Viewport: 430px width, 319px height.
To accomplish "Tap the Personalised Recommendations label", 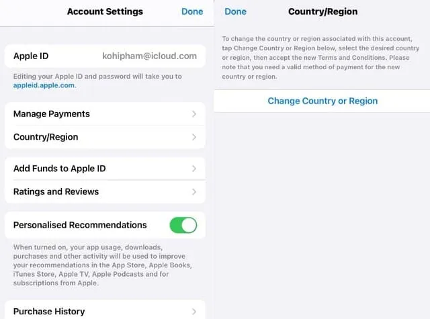I will pos(80,225).
